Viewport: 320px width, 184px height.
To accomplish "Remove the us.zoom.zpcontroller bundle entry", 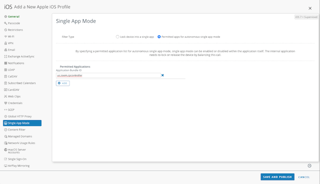I will coord(162,75).
